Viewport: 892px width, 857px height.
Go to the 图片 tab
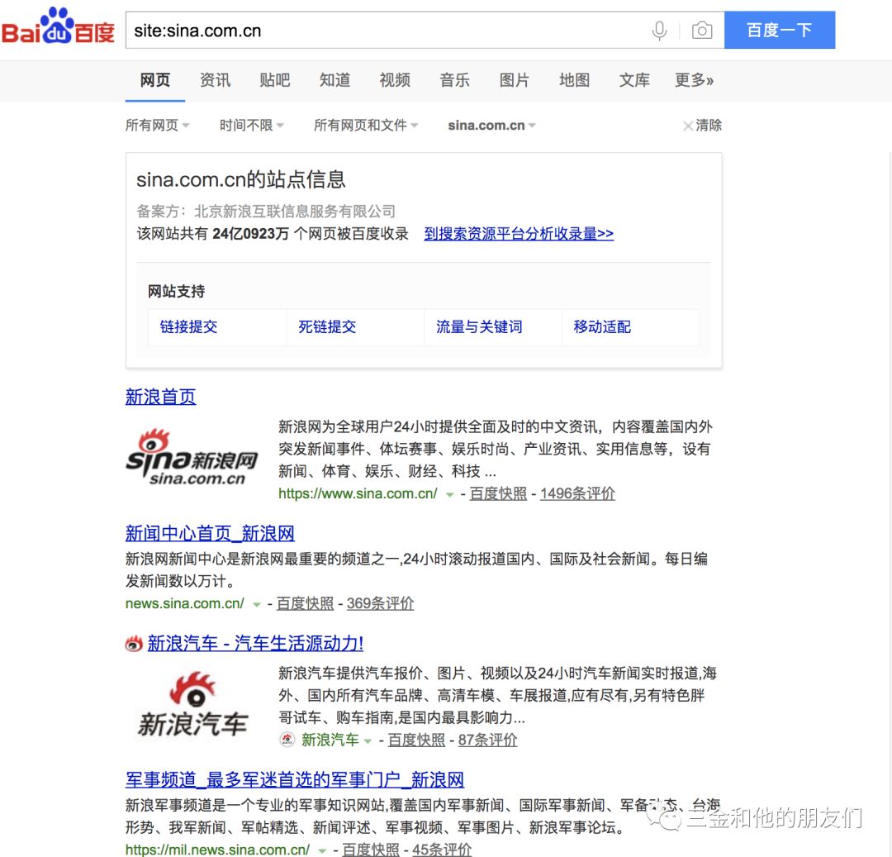(515, 80)
